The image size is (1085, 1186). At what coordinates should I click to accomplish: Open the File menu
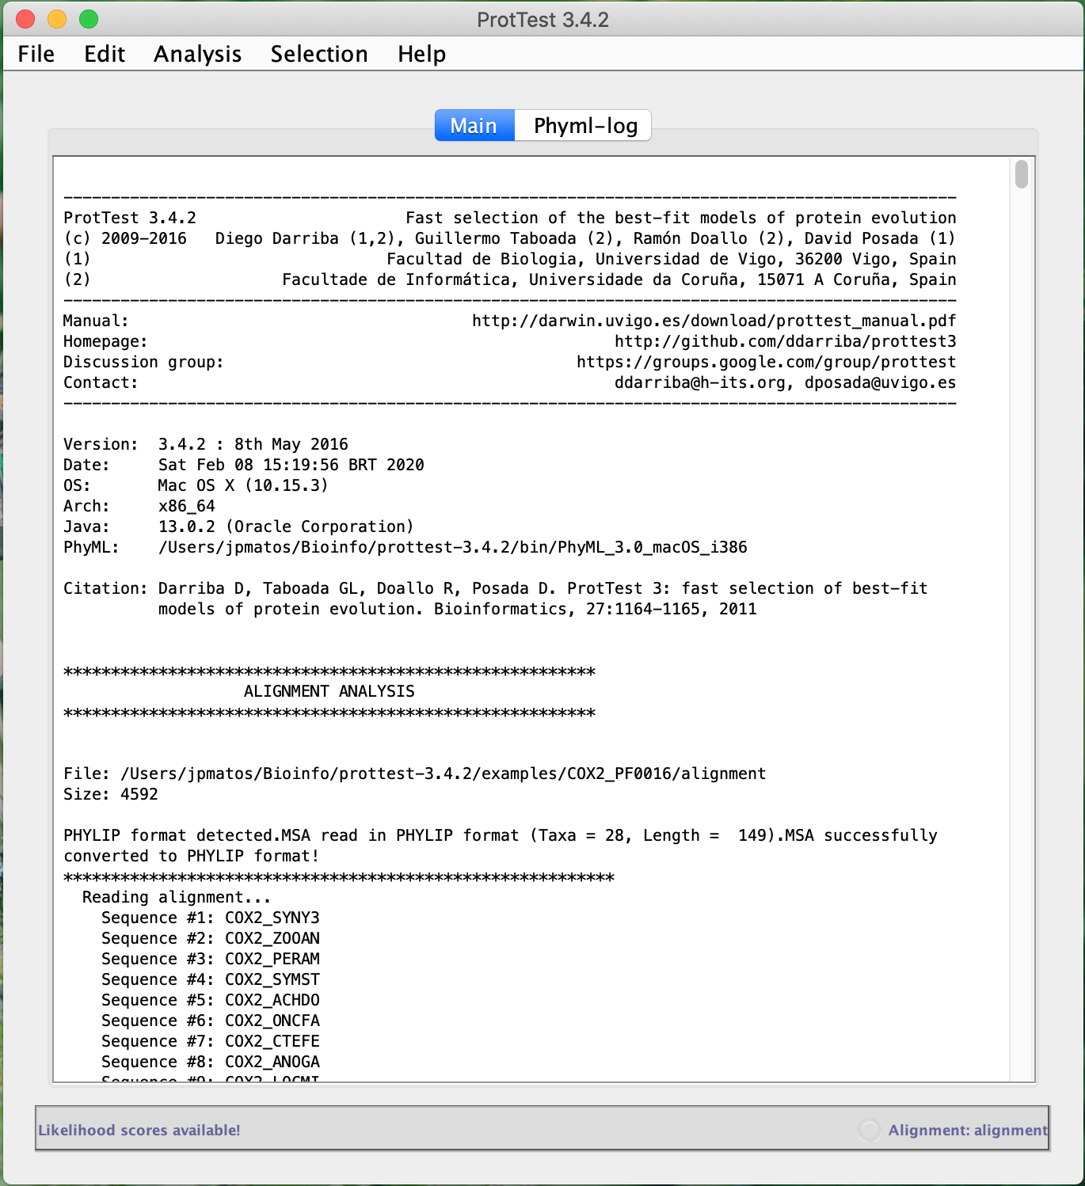(x=36, y=54)
